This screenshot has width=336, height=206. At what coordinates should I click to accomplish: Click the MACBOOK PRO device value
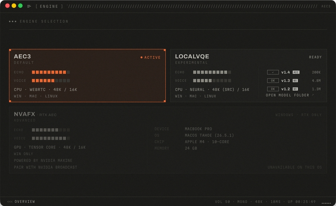(x=198, y=129)
